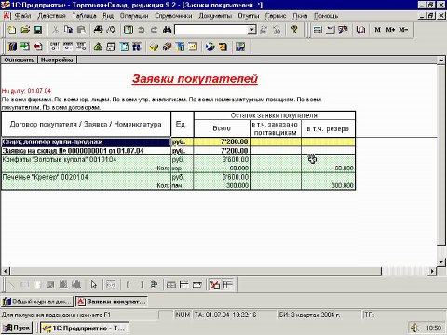Click the Copy icon in toolbar
Viewport: 447px width, 335px height.
pyautogui.click(x=68, y=30)
